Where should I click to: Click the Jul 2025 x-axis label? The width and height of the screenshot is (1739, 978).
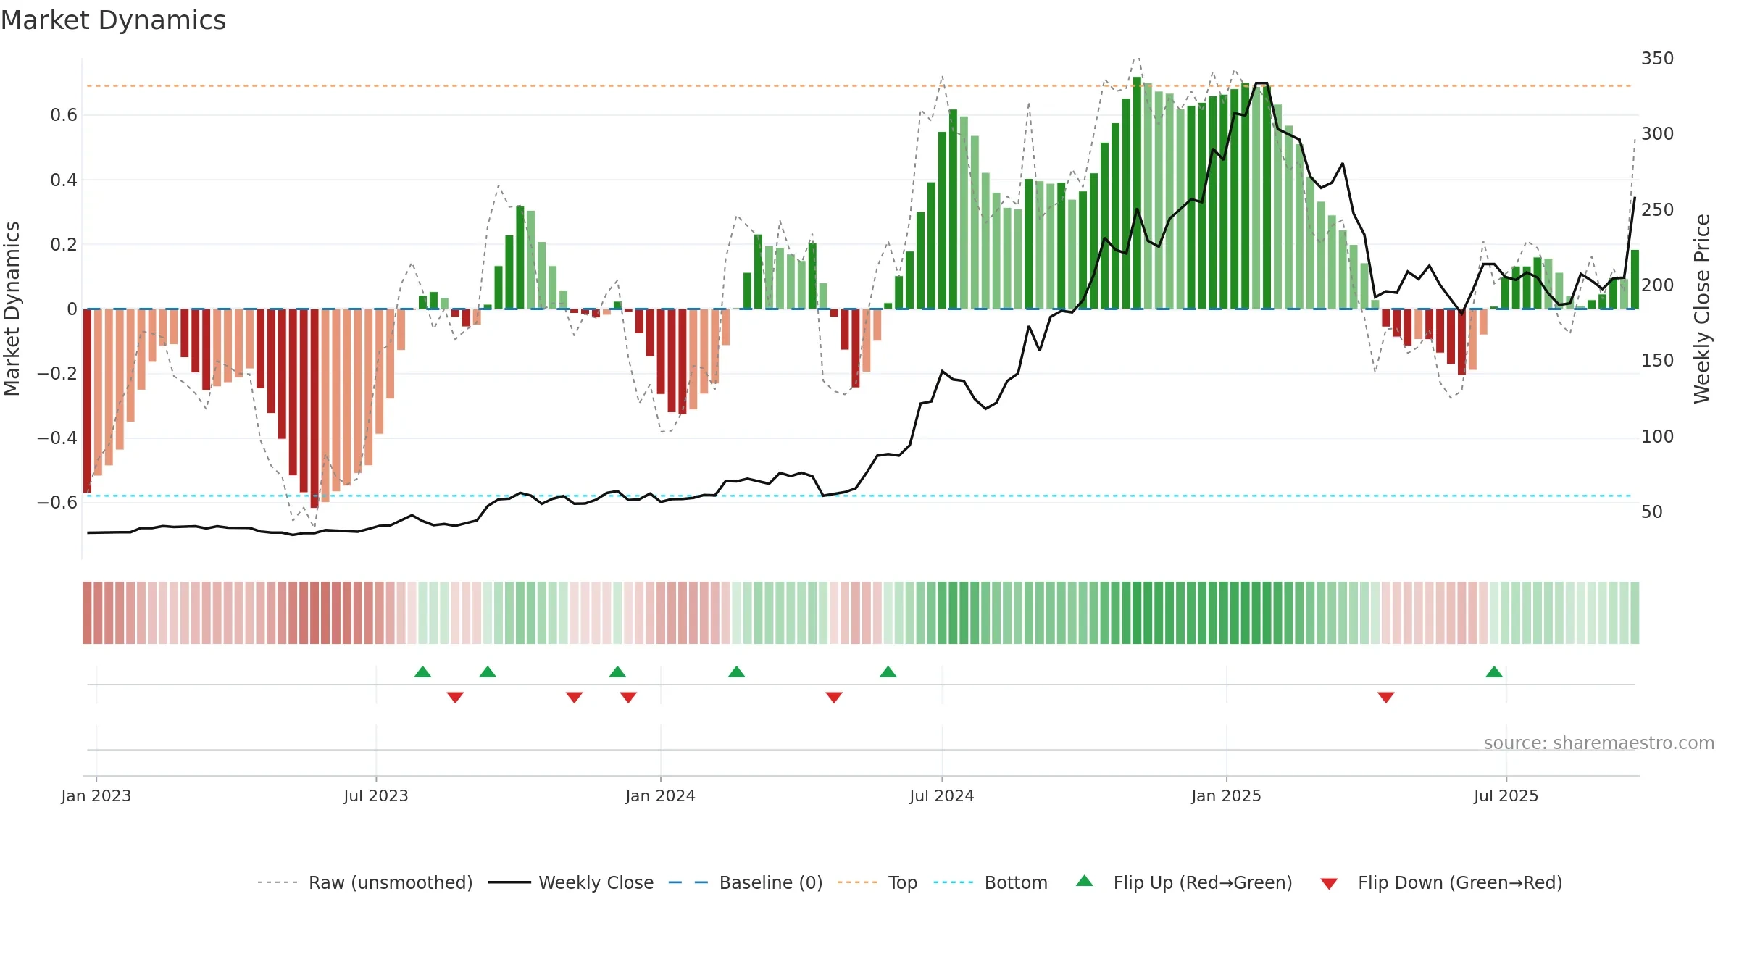tap(1506, 795)
